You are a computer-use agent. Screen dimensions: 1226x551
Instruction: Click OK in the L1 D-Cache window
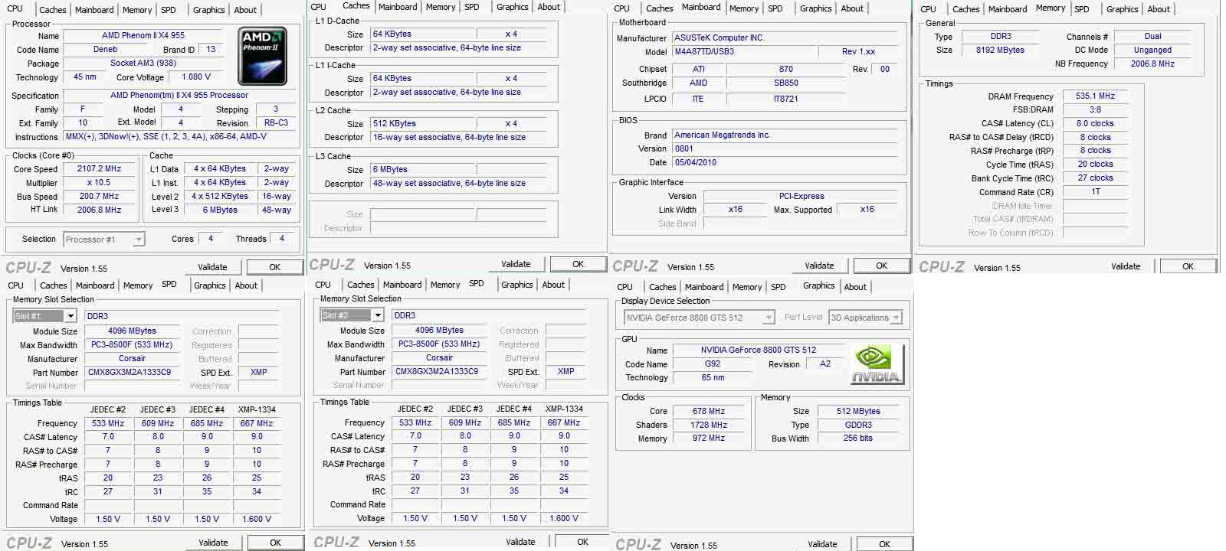pyautogui.click(x=579, y=264)
